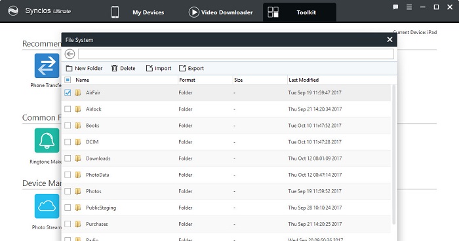Click the Books folder icon

coord(78,126)
